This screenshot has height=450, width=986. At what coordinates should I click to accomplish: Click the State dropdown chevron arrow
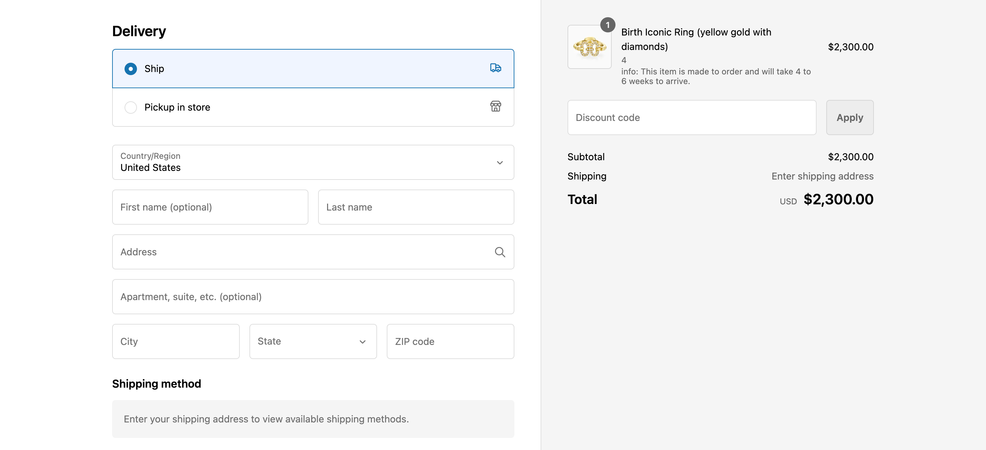pos(362,342)
